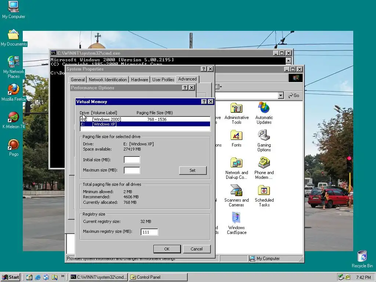Click the Start button

click(11, 277)
